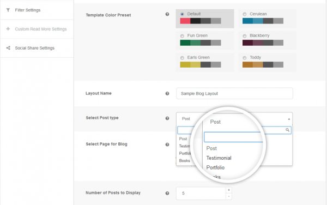Click help icon for Template Color Preset
The image size is (327, 205).
click(x=167, y=14)
